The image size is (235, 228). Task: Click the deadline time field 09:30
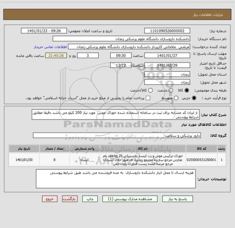(121, 56)
